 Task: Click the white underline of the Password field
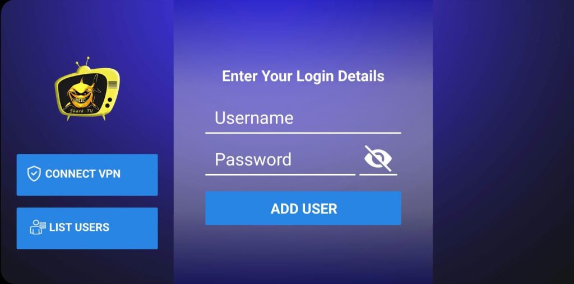(280, 175)
